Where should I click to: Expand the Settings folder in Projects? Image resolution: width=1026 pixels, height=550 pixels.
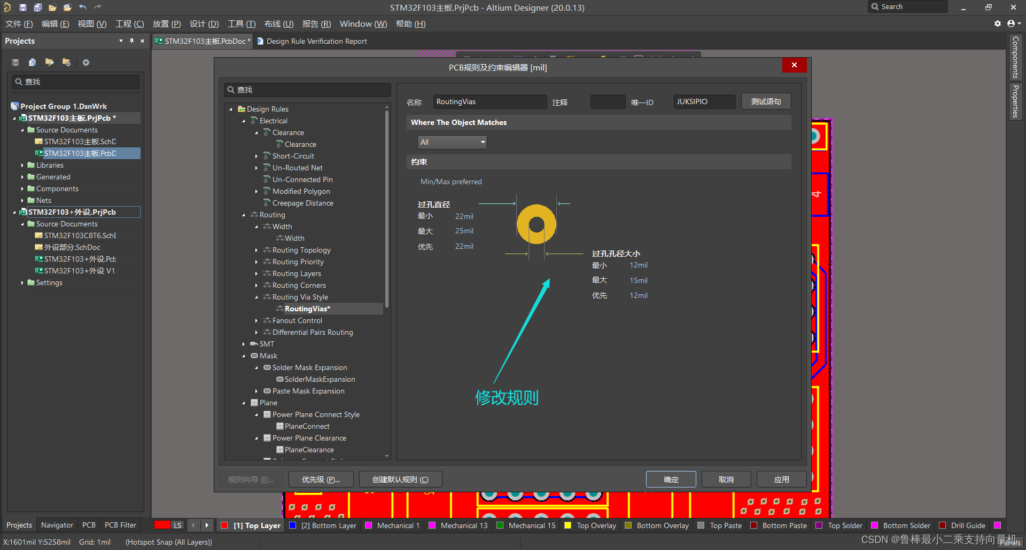click(22, 283)
